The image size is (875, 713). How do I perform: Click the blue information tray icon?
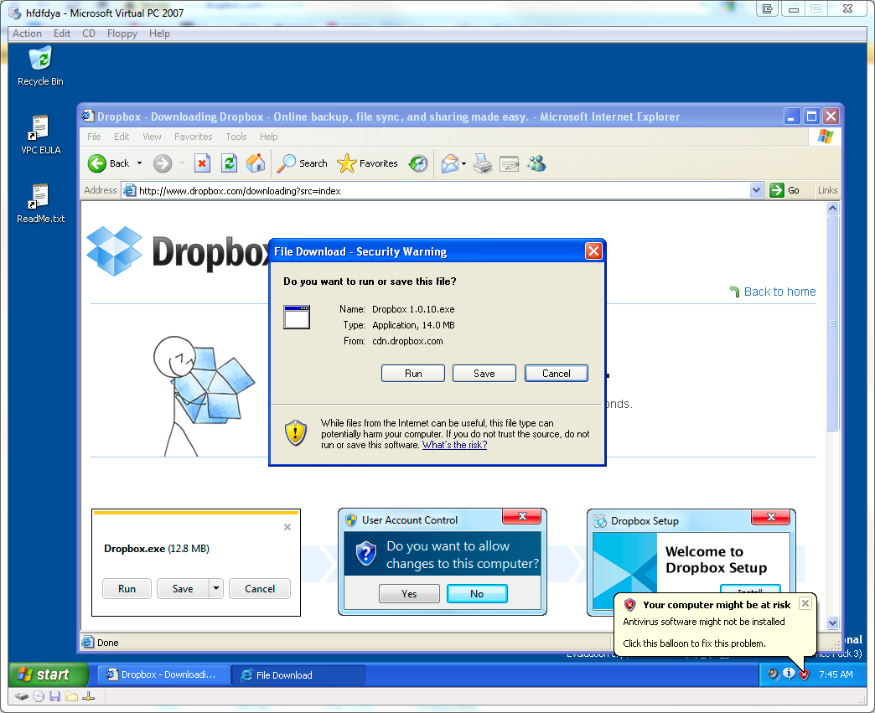click(x=789, y=674)
